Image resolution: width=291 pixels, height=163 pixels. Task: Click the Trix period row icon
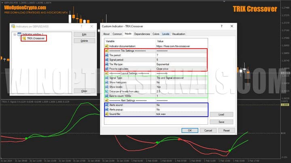(x=107, y=55)
